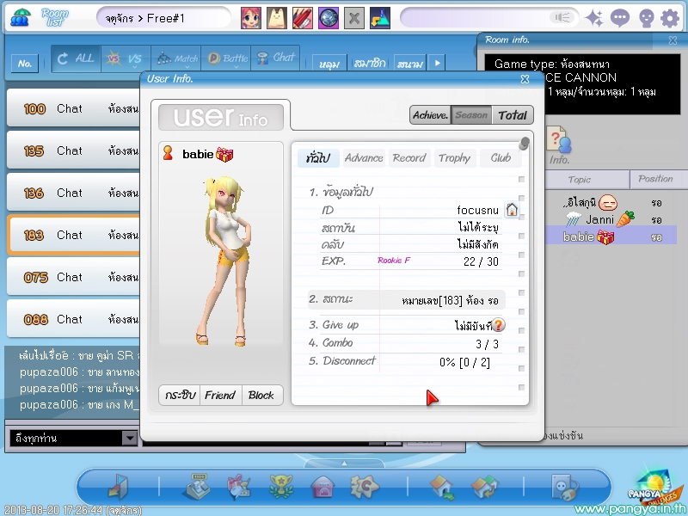Open the home icon beside focusnu ID
This screenshot has width=688, height=516.
point(511,210)
